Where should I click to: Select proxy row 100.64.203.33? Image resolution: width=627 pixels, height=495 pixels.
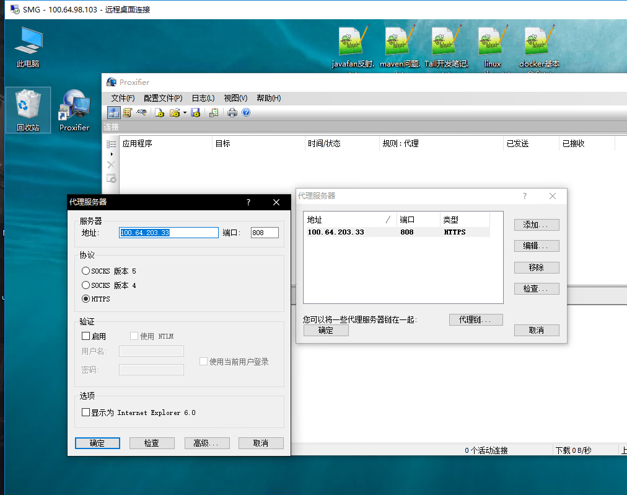pos(398,232)
